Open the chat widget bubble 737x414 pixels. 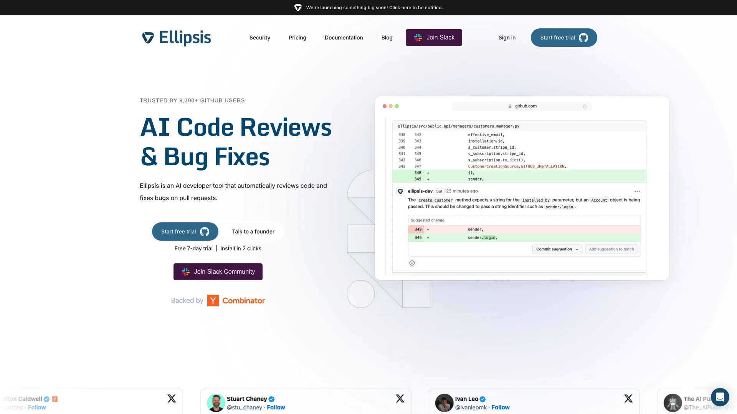pos(720,397)
